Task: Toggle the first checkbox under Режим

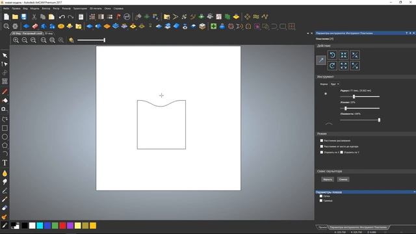Action: coord(322,140)
